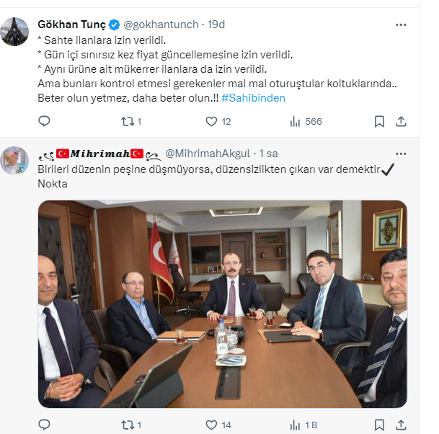View analytics showing 1 B views
Image resolution: width=439 pixels, height=434 pixels.
point(303,425)
